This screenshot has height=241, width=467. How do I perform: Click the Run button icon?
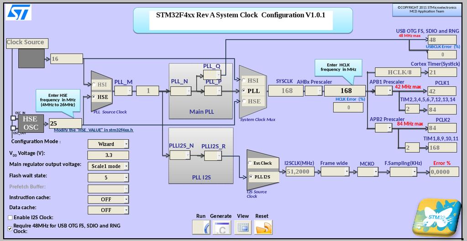pyautogui.click(x=201, y=227)
